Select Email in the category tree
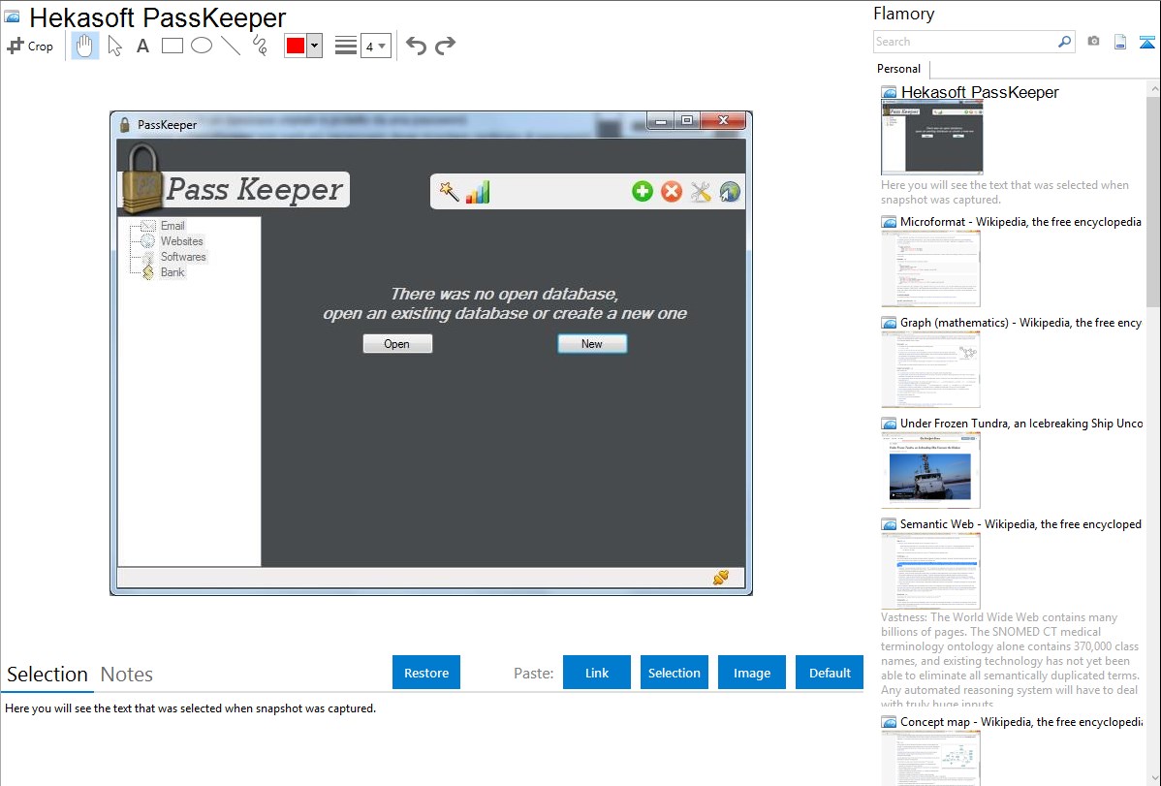The image size is (1161, 786). (173, 225)
